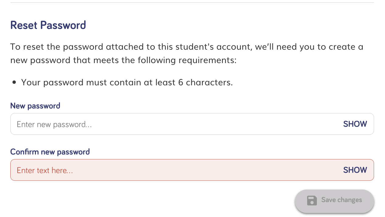
Task: Click the instruction paragraph about resetting the password
Action: point(187,53)
